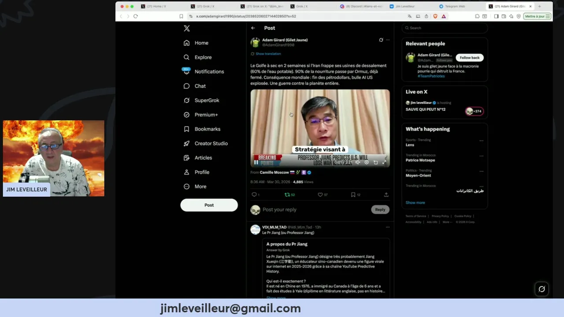This screenshot has width=564, height=317.
Task: Click #TeamPatriotes hashtag
Action: 431,76
